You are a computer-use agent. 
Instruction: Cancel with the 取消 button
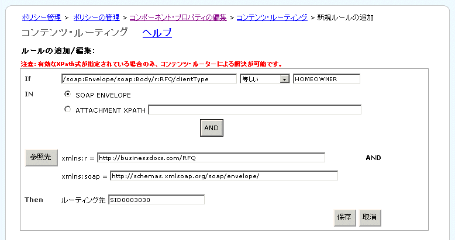(x=370, y=218)
